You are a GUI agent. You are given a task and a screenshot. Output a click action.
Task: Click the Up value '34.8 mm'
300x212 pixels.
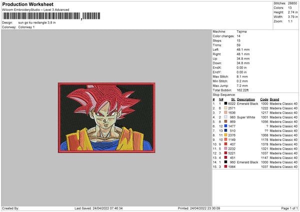pos(243,58)
